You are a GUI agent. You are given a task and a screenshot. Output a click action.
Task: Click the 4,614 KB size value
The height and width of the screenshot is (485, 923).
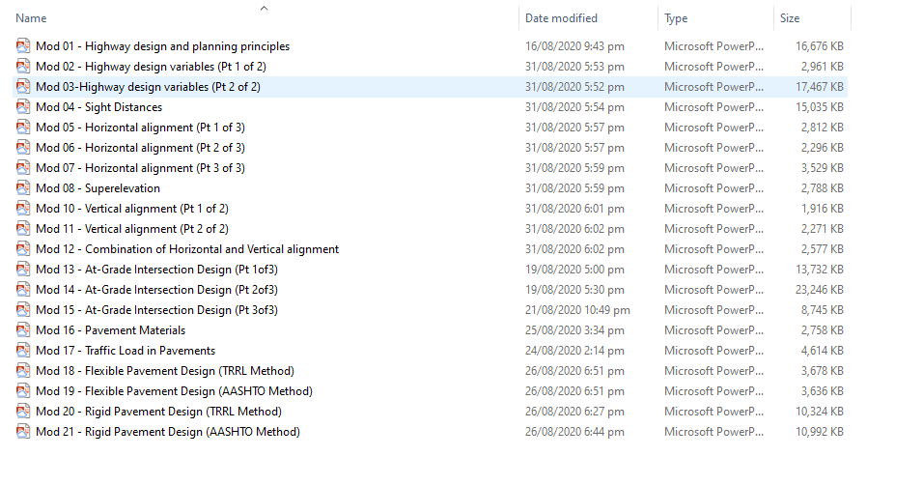(x=822, y=351)
